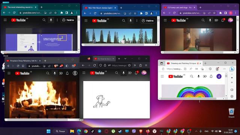Open notifications bell in Brave Fireplace window
Screen dimensions: 240x135
[67, 73]
